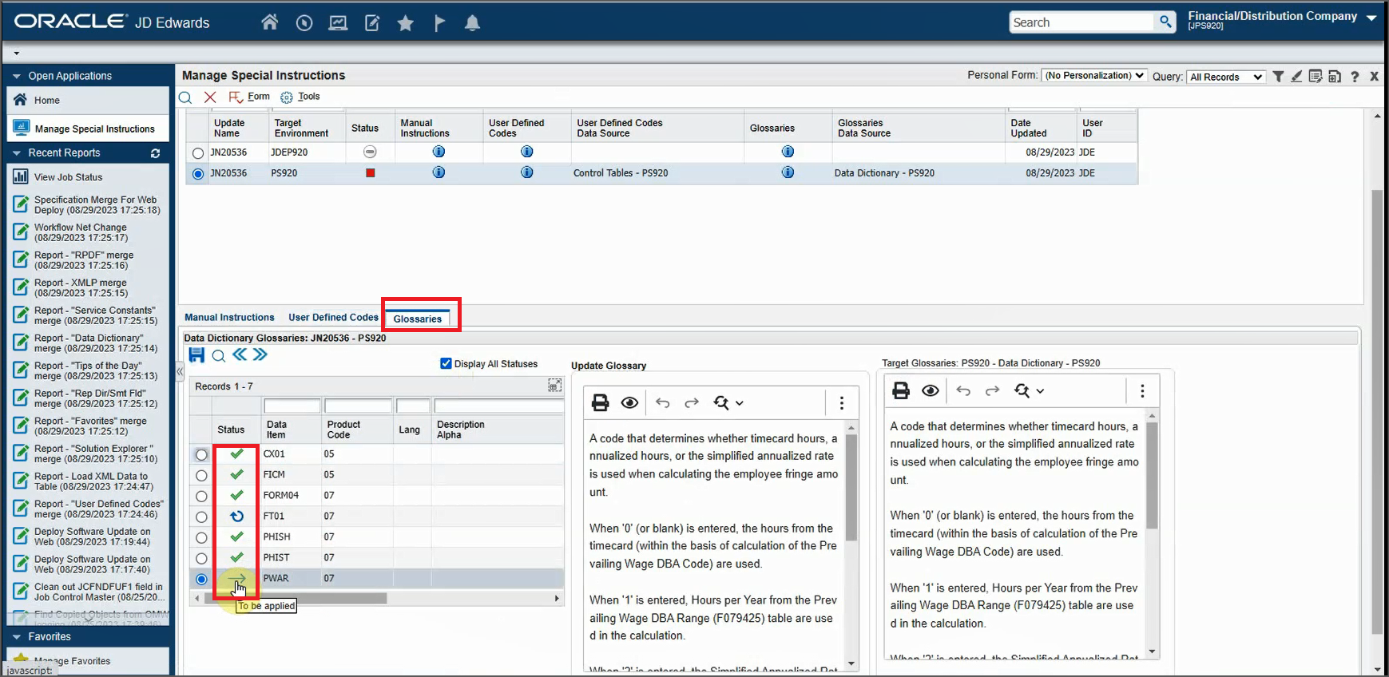Select radio button for PHISH row

[201, 538]
